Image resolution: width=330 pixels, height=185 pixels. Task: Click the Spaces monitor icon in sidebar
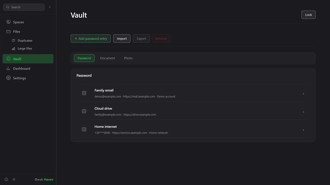point(9,22)
